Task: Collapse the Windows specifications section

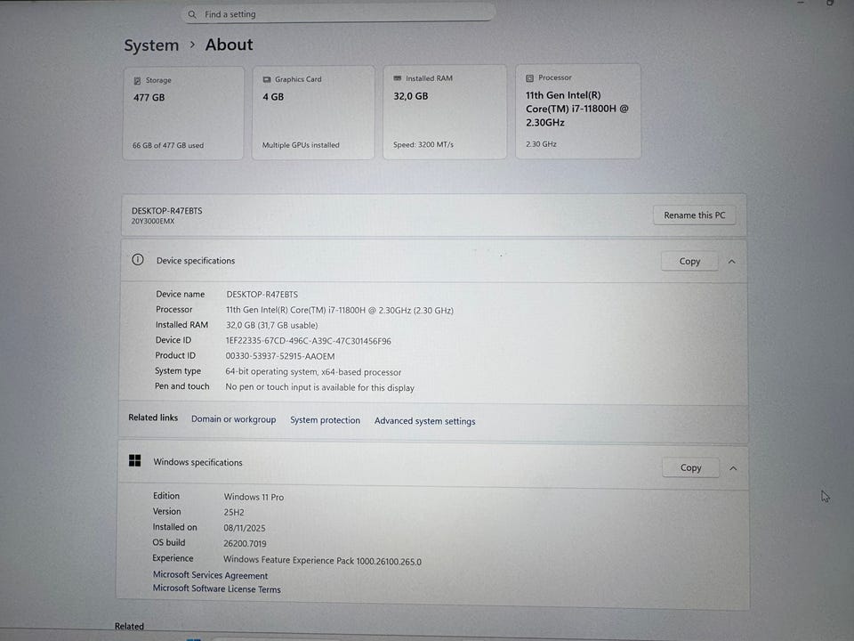Action: (x=733, y=468)
